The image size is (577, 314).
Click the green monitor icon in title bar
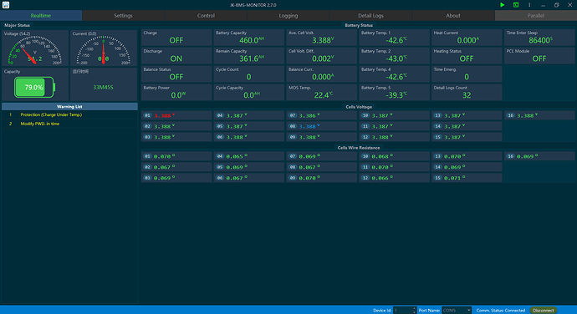516,5
